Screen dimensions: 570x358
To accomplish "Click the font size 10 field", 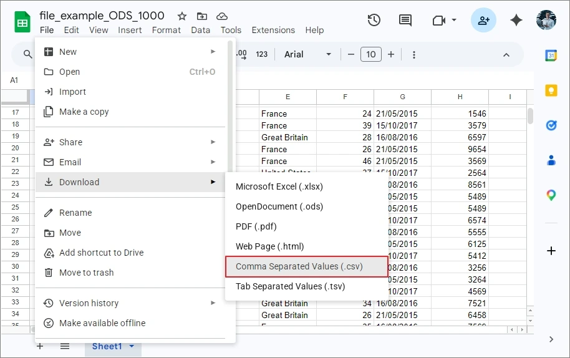I will click(x=371, y=54).
